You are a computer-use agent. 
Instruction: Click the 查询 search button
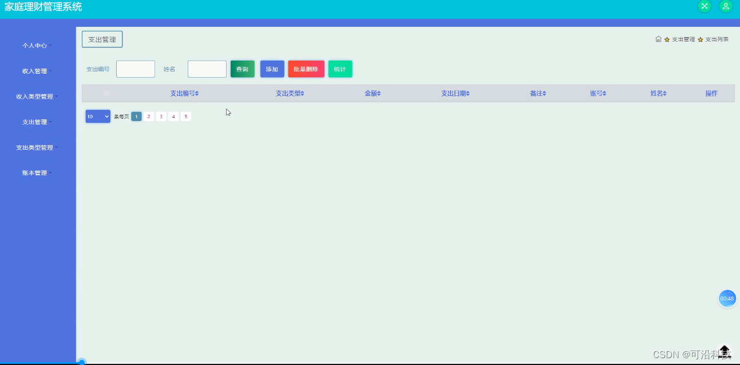coord(243,69)
